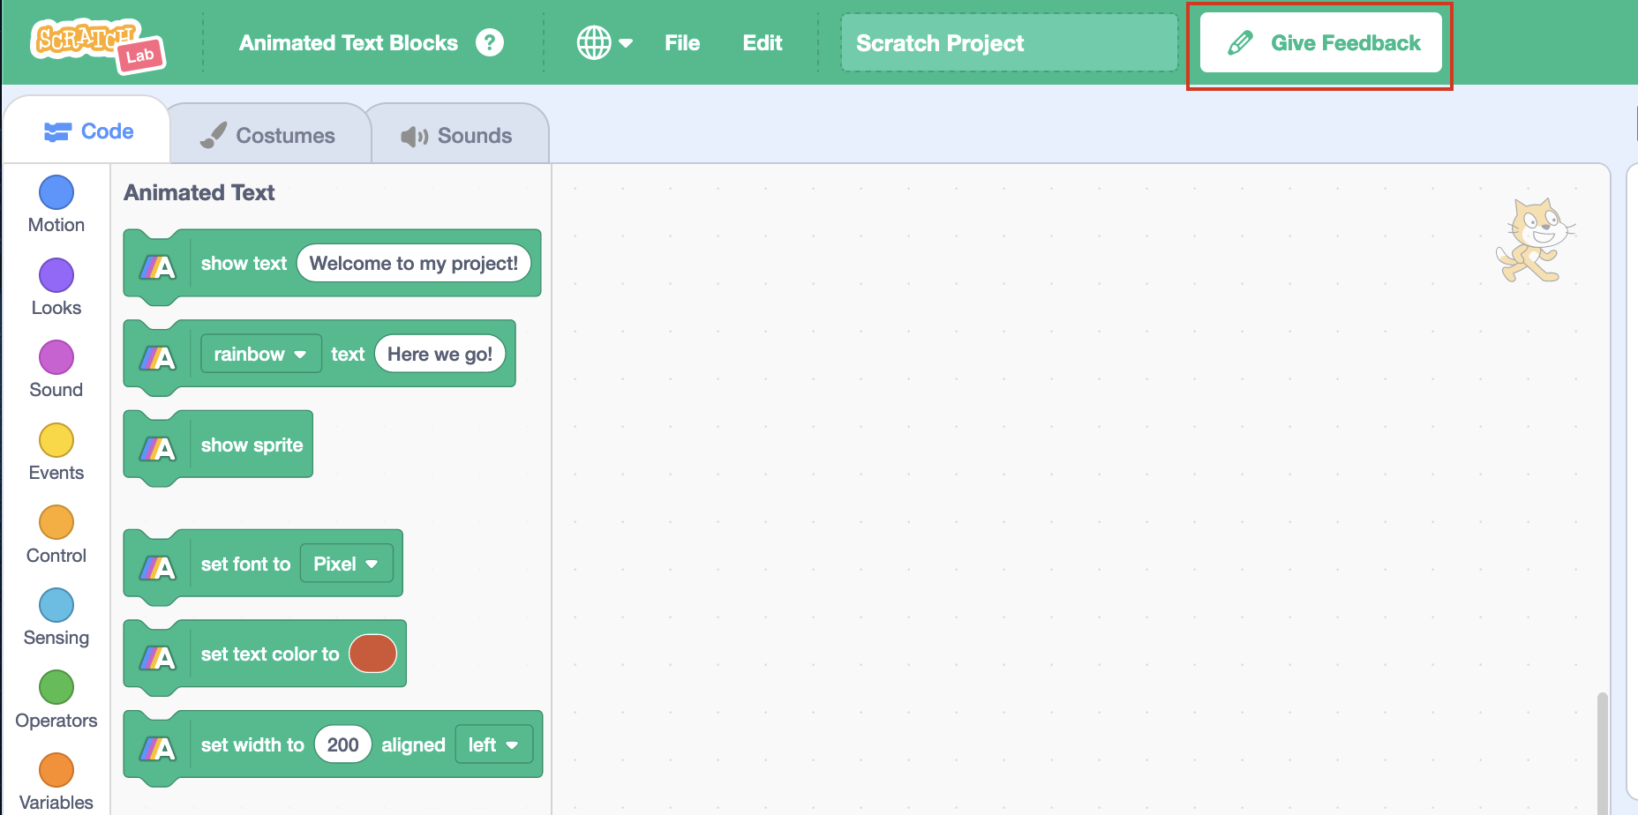Click the Scratch Project title field

pyautogui.click(x=1009, y=43)
